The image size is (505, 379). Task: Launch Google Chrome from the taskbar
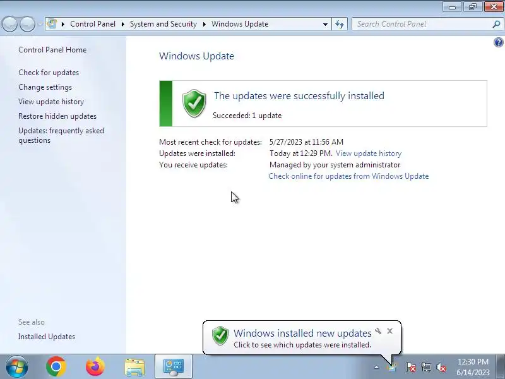(x=56, y=367)
